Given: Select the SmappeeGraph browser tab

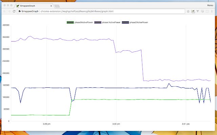Looking at the screenshot, I should (34, 6).
